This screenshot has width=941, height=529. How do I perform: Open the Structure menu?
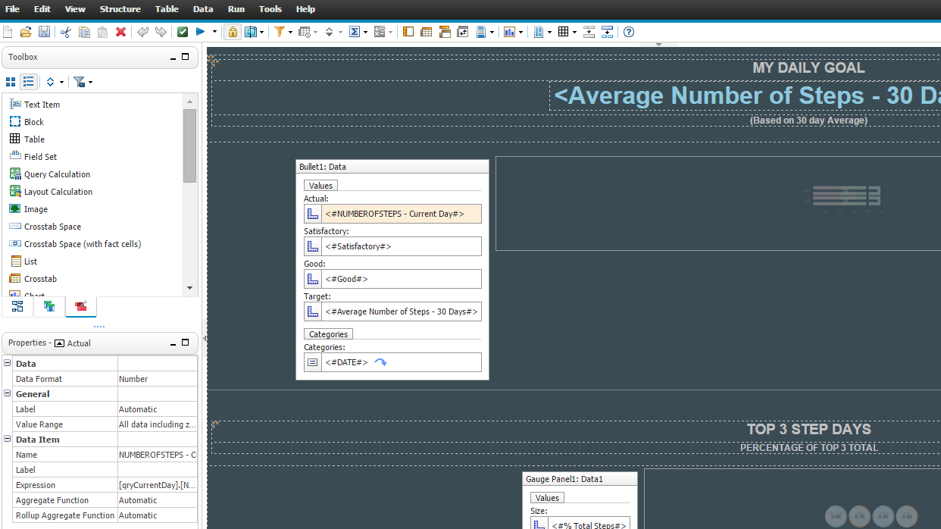tap(120, 9)
